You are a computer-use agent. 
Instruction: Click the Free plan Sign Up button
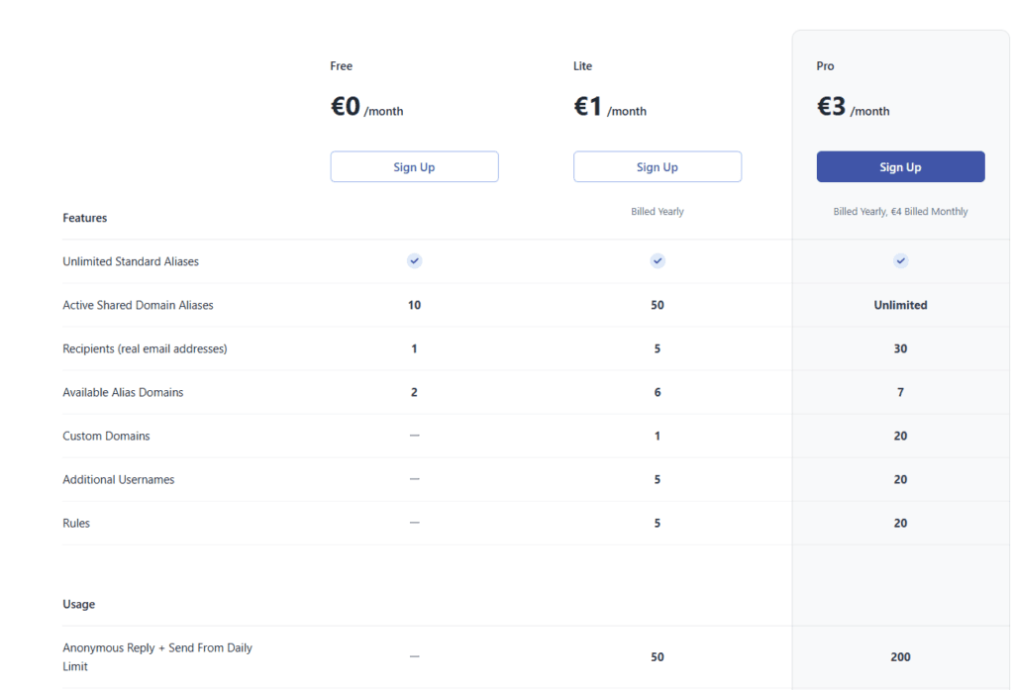(414, 167)
